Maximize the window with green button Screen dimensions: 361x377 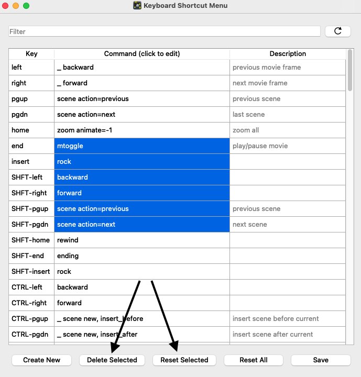[x=26, y=6]
